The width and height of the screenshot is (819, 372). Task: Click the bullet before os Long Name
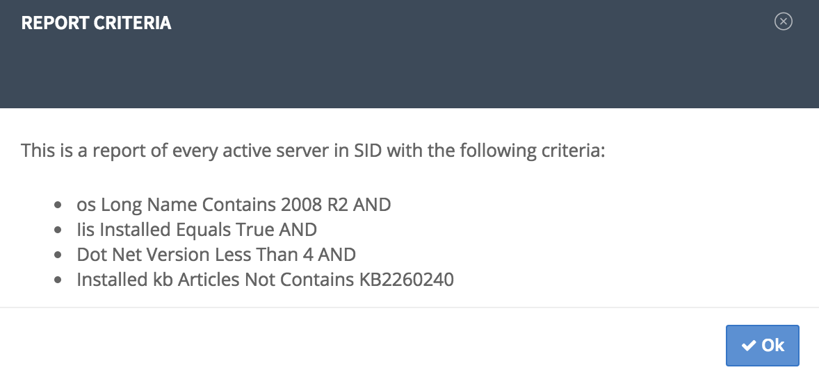(58, 205)
